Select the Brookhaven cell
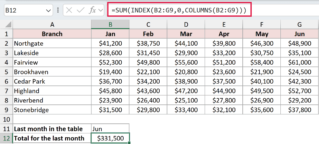This screenshot has width=319, height=144. click(x=52, y=72)
